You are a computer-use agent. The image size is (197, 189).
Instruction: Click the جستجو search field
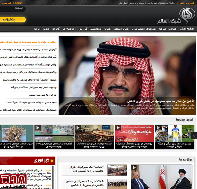pos(12,9)
